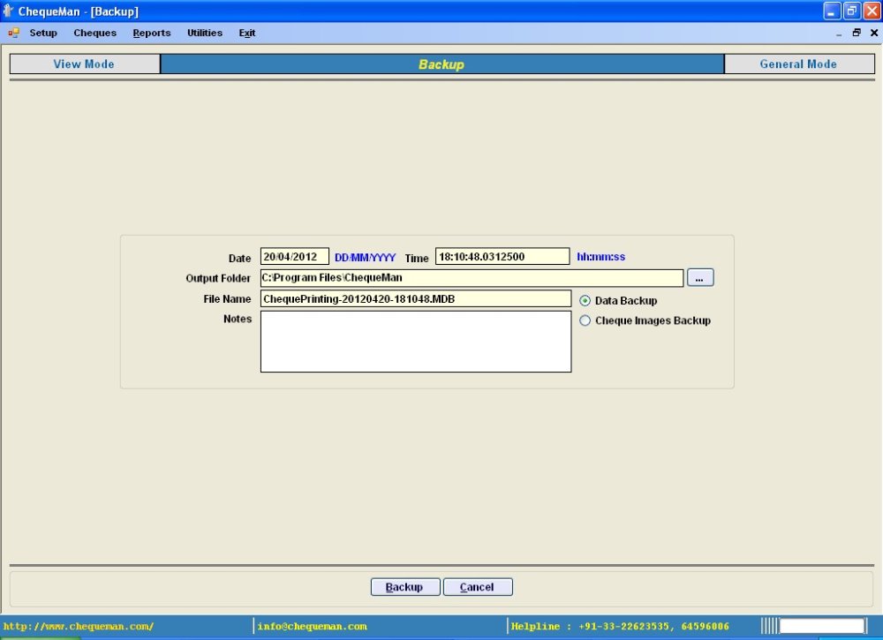The width and height of the screenshot is (883, 640).
Task: Open the Cheques menu
Action: click(x=94, y=34)
